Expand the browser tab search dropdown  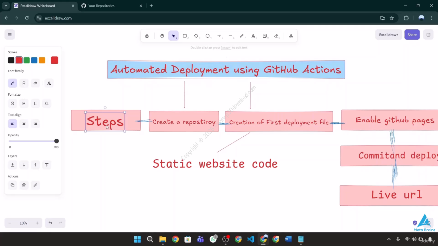coord(6,6)
